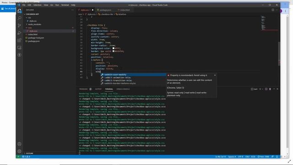Close the terminal panel
The height and width of the screenshot is (165, 293).
(277, 89)
